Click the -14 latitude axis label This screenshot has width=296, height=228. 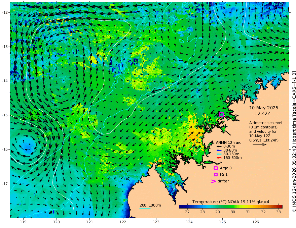coord(5,81)
